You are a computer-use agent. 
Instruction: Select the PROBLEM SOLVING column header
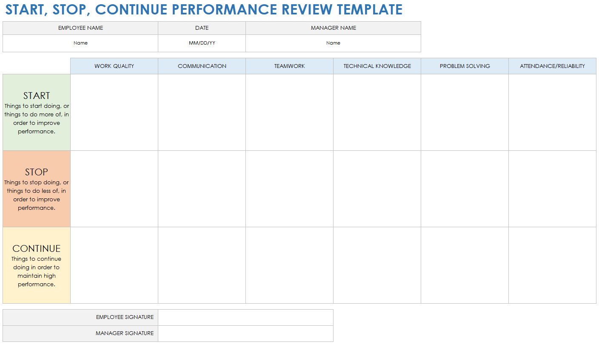[x=465, y=66]
